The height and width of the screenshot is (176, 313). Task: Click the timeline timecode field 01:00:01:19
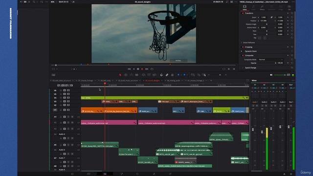(65, 86)
